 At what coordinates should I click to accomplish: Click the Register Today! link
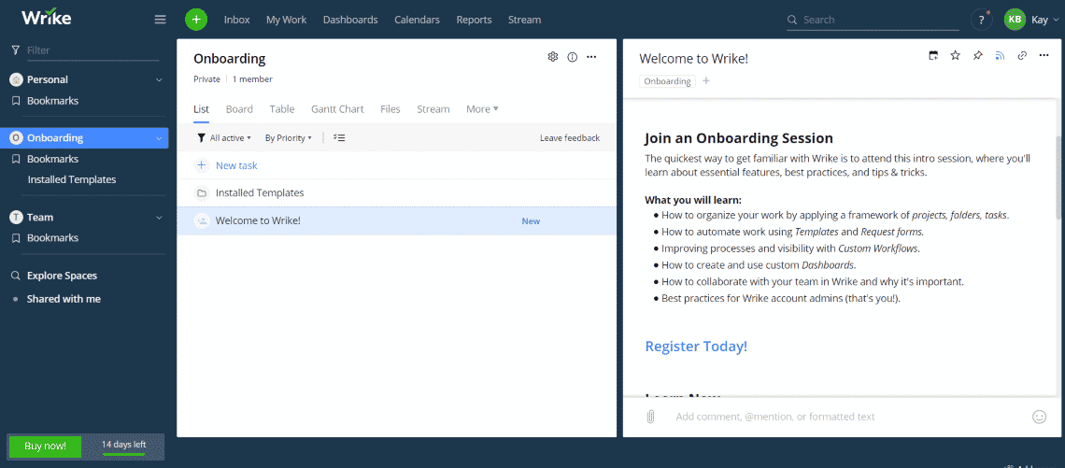[x=696, y=346]
